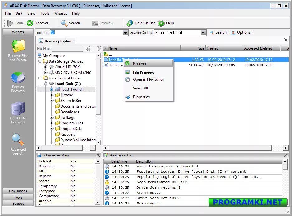
Task: Open the Tools menu
Action: click(x=45, y=13)
